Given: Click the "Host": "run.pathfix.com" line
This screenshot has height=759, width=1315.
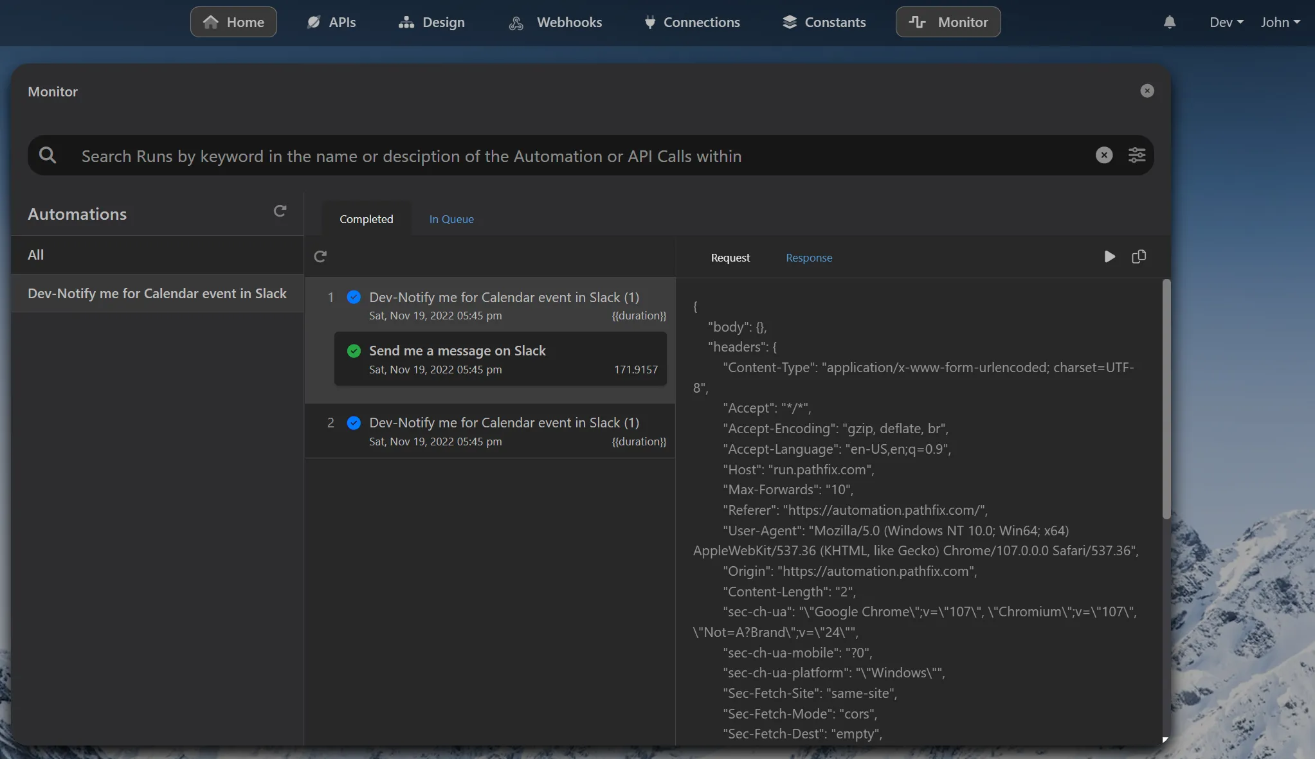Looking at the screenshot, I should 798,469.
